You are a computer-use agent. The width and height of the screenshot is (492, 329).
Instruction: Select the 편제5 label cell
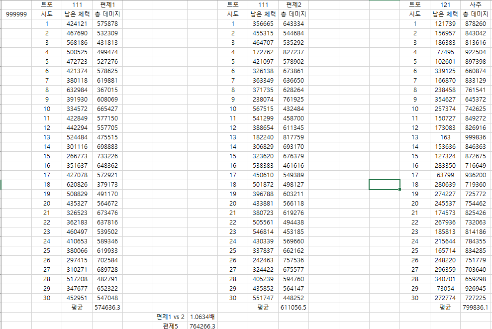(x=170, y=326)
